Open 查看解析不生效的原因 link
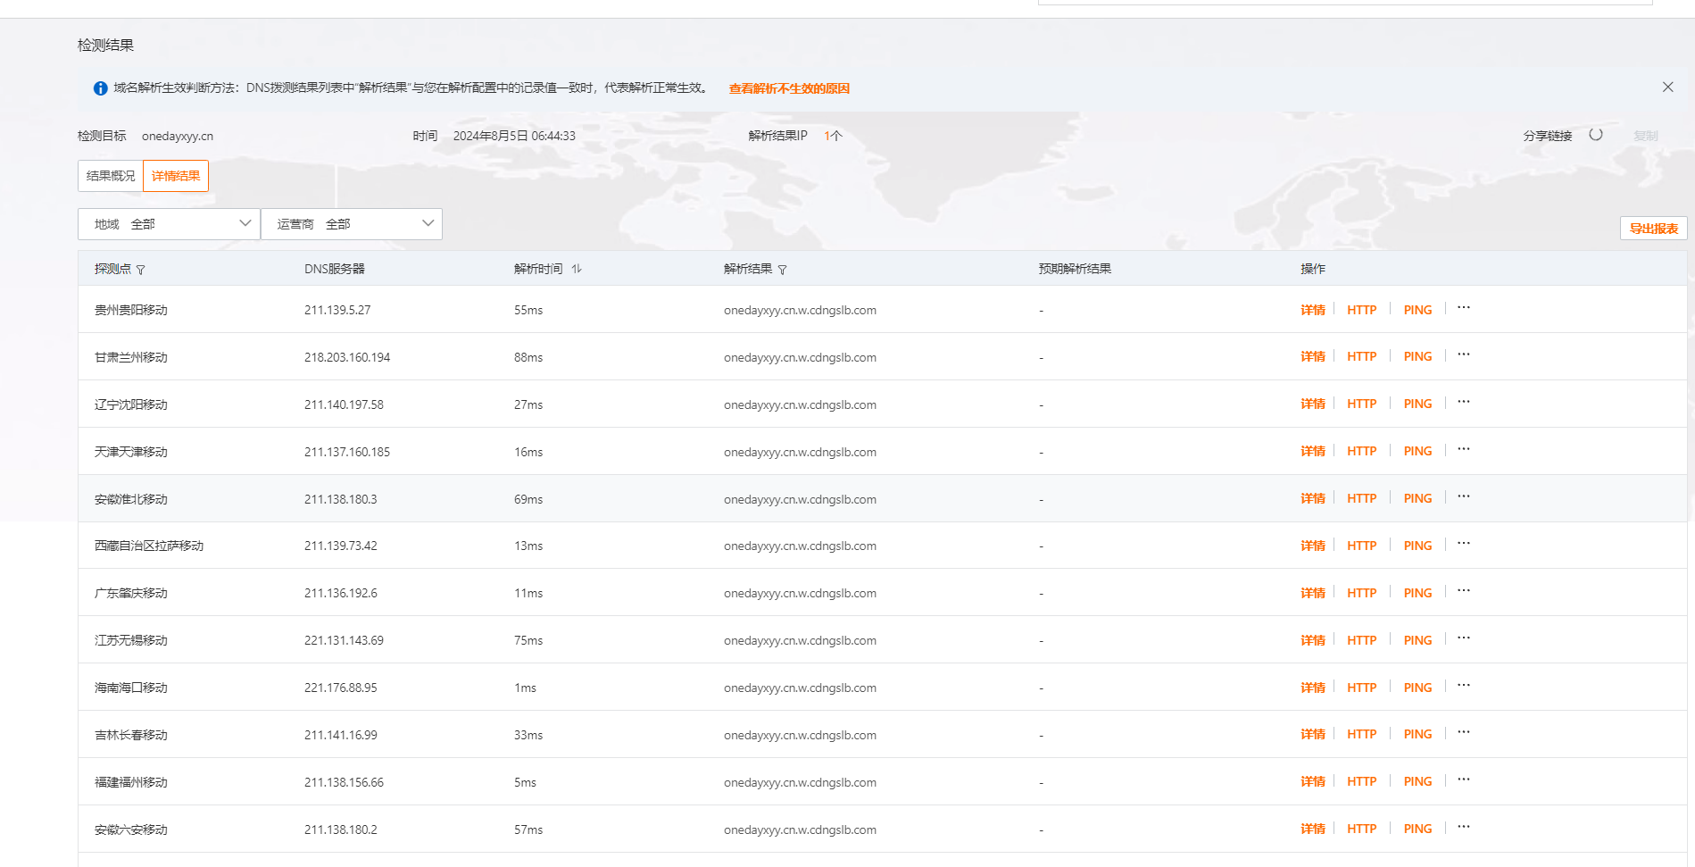The image size is (1695, 867). [x=789, y=88]
